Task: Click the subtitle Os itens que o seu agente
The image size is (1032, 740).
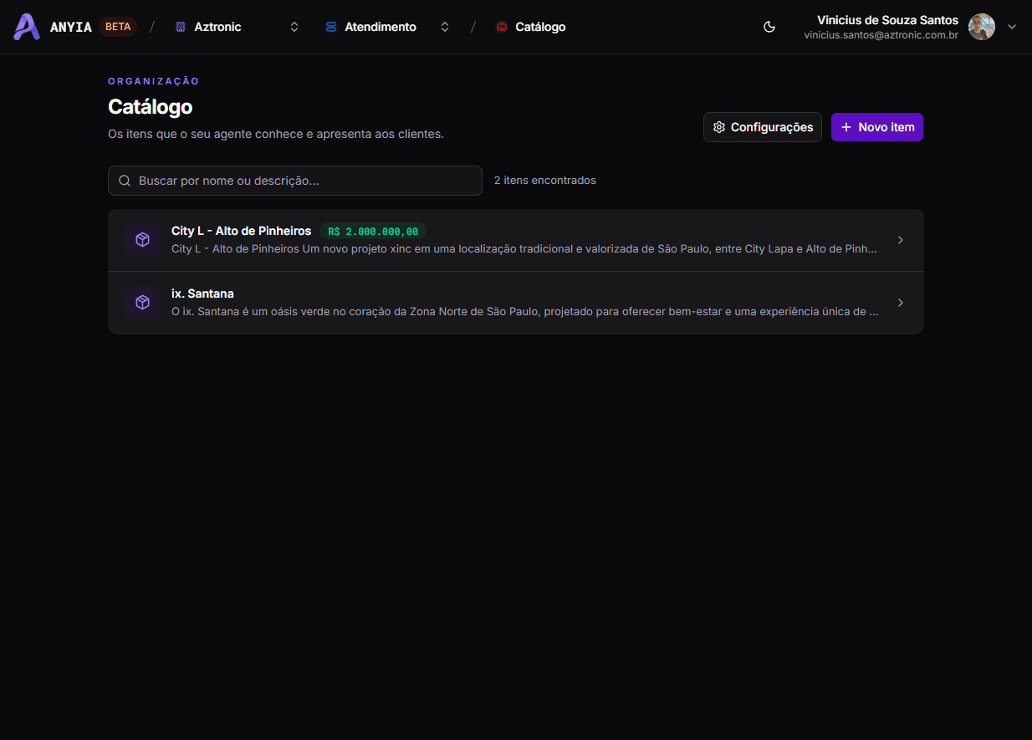Action: pyautogui.click(x=276, y=134)
